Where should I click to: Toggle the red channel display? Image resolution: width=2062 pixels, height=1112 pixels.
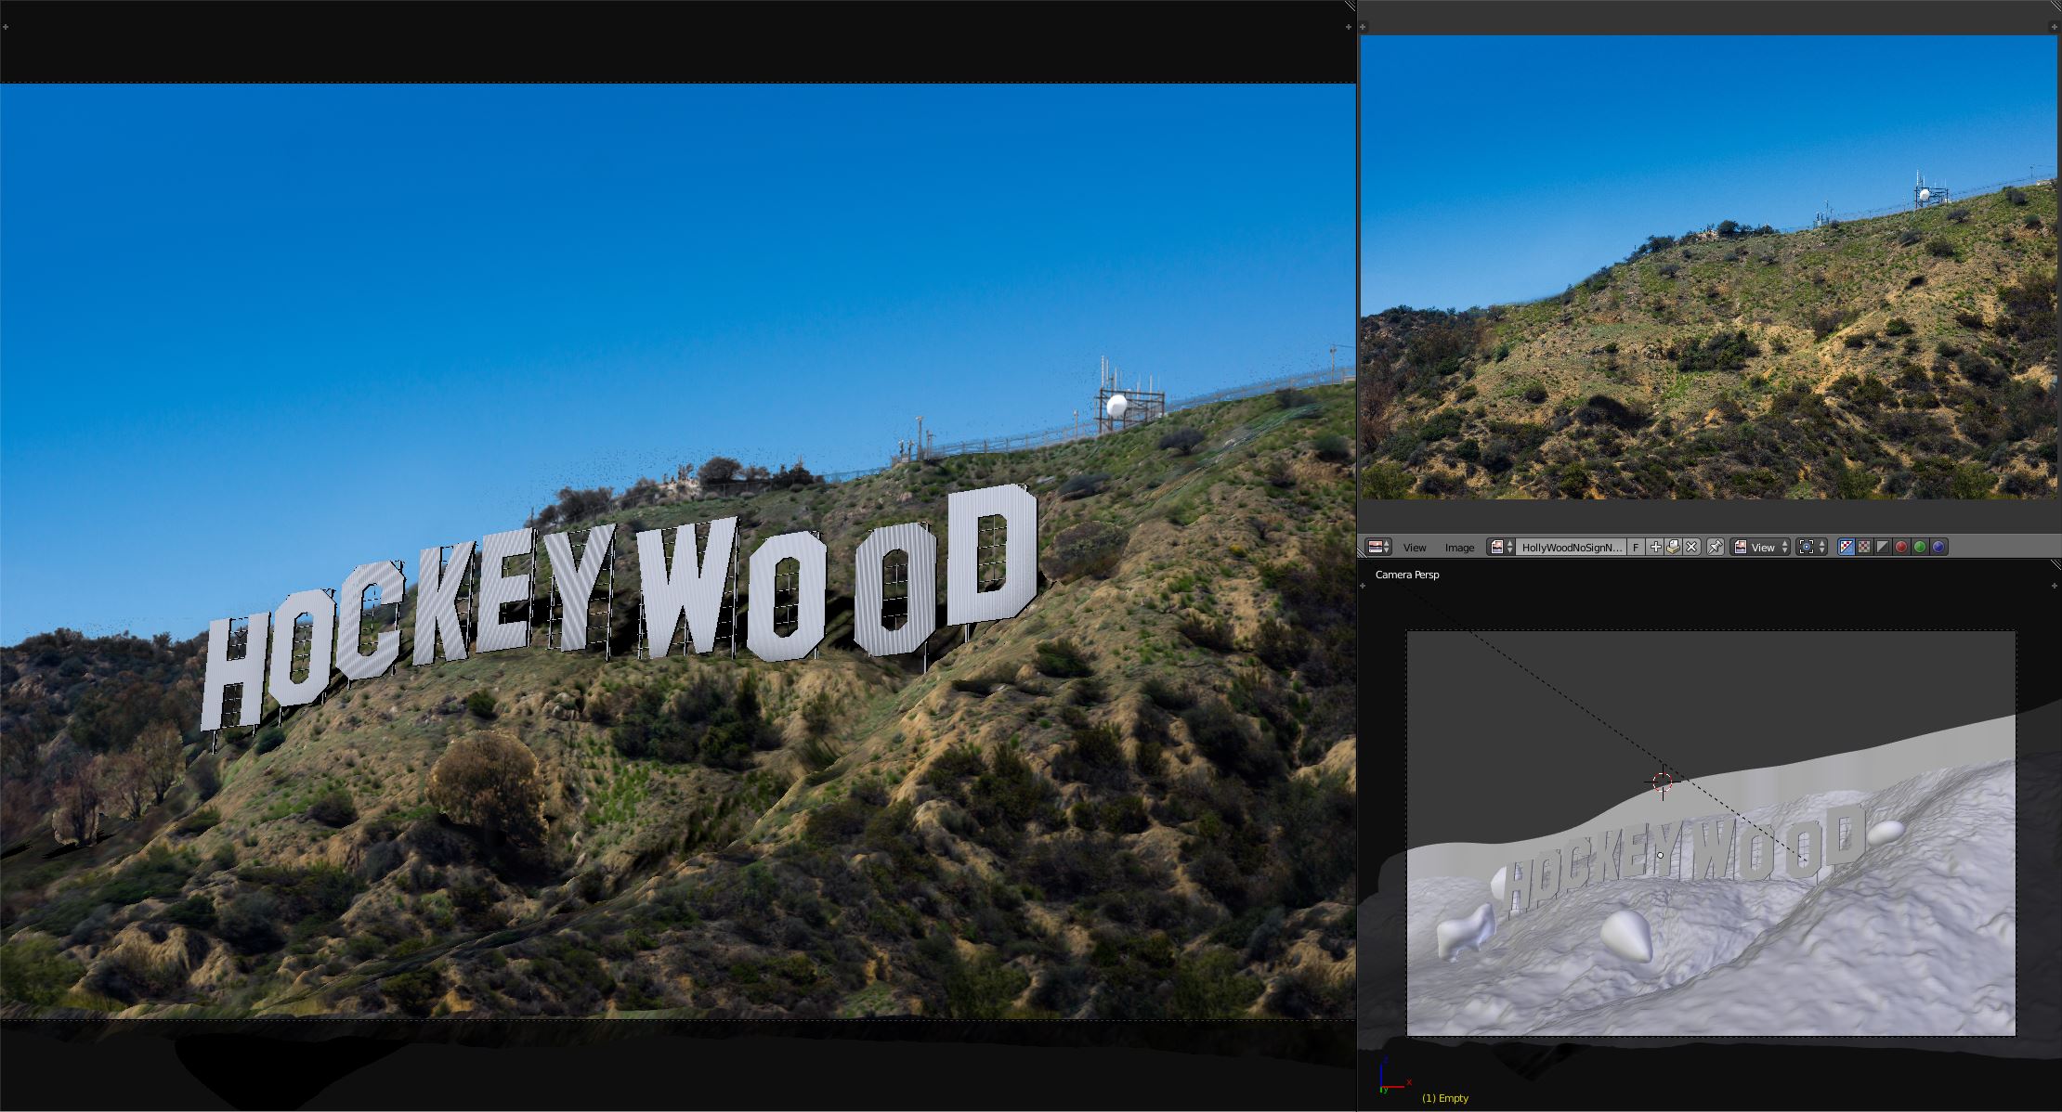click(1901, 548)
